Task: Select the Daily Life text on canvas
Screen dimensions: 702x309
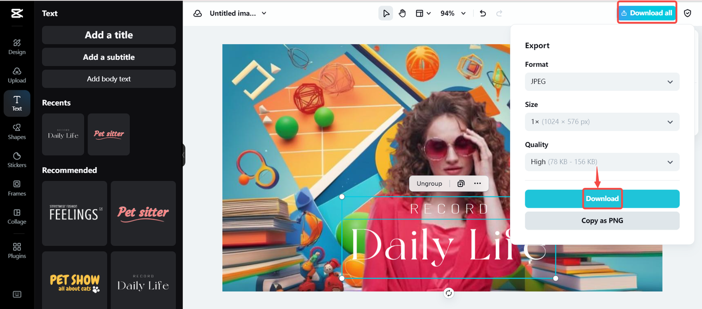Action: coord(449,245)
